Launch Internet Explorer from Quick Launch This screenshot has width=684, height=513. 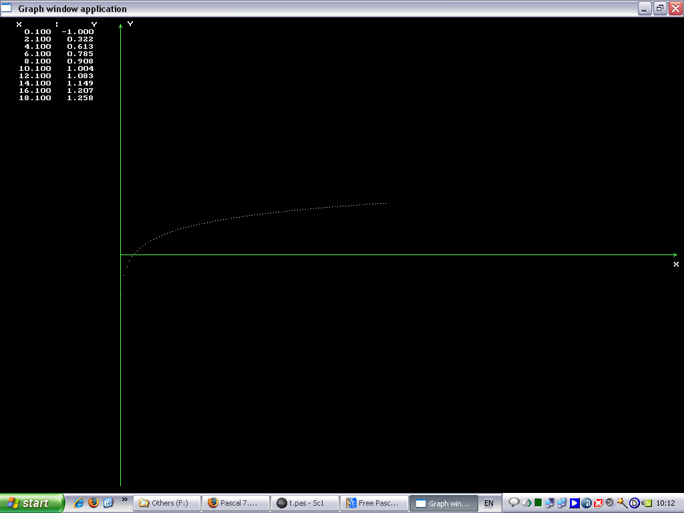click(79, 503)
